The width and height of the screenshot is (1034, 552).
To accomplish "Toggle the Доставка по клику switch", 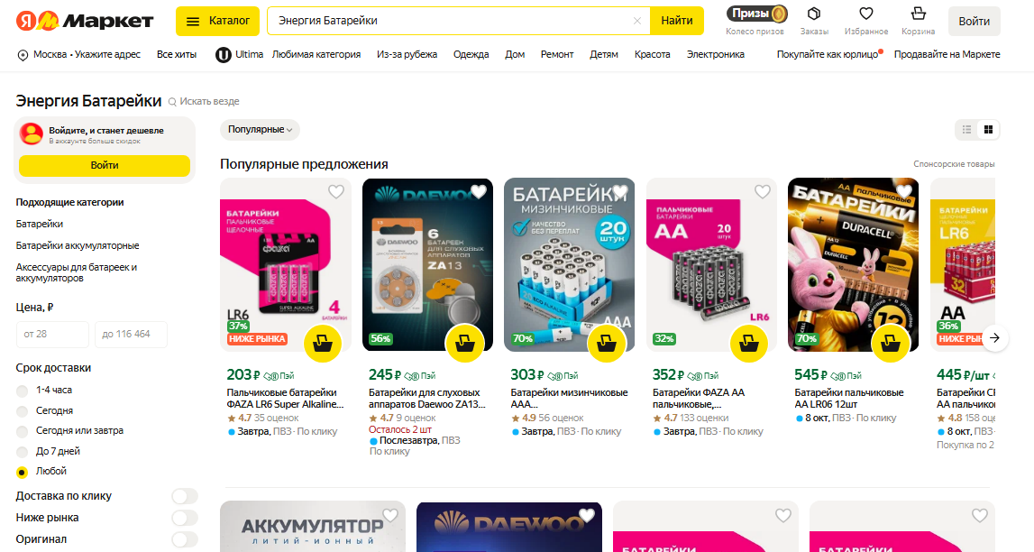I will tap(185, 496).
